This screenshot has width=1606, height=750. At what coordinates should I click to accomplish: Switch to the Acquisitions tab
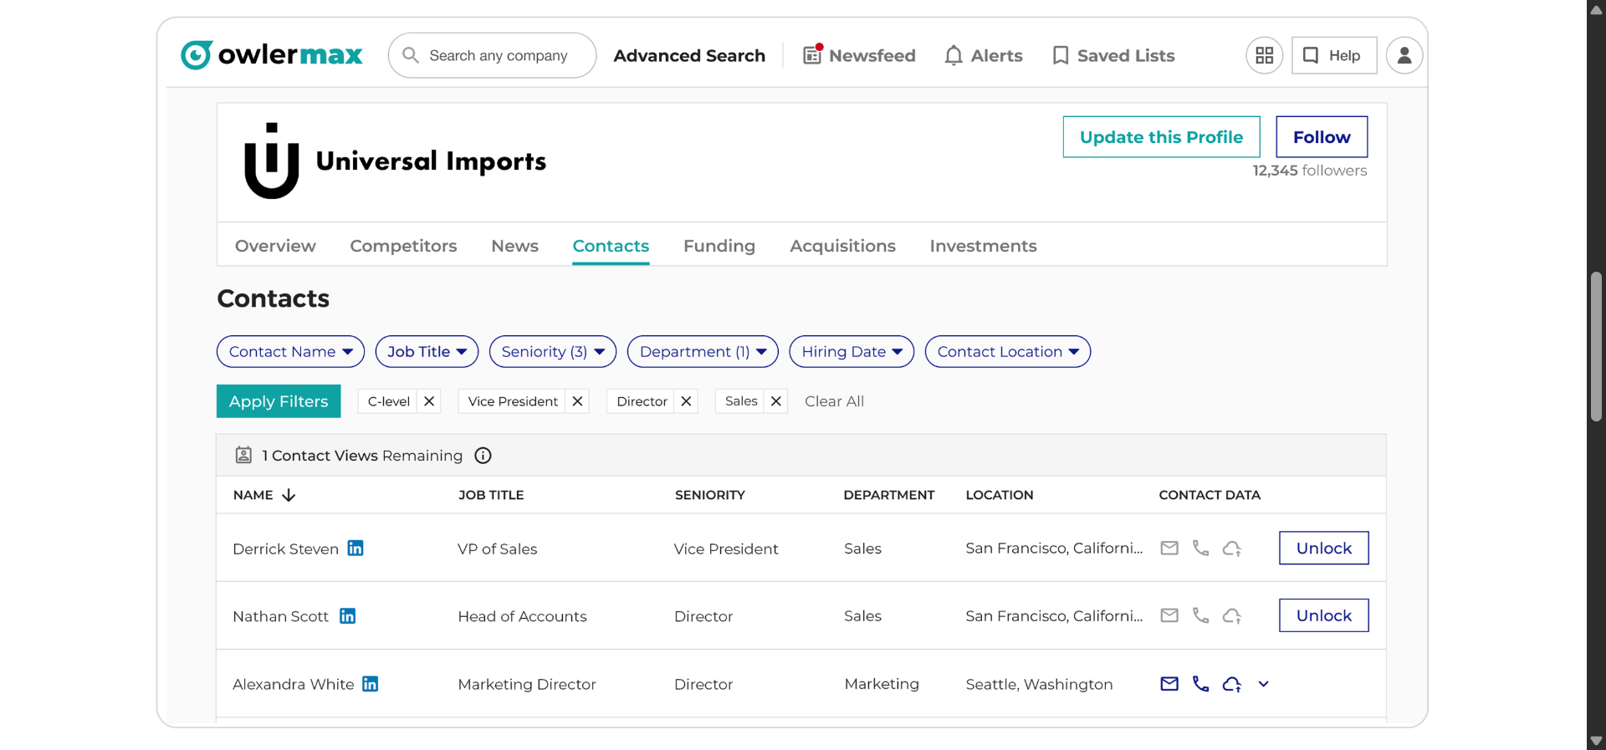[x=842, y=246]
